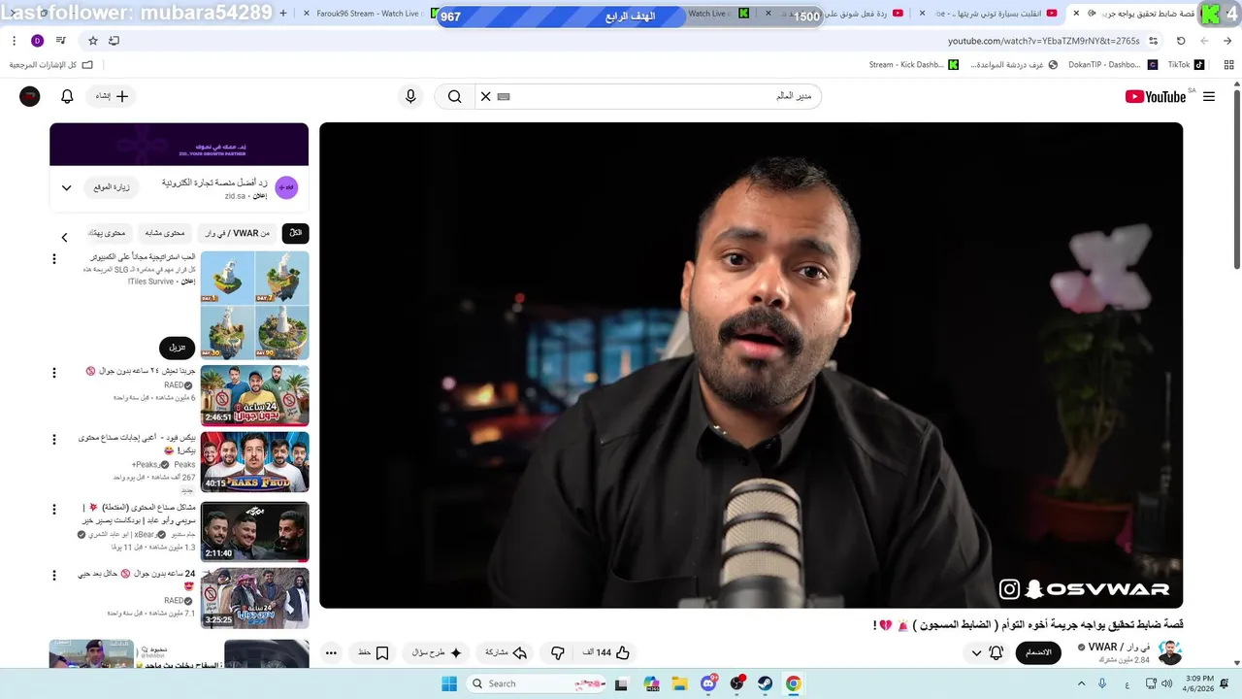This screenshot has height=699, width=1242.
Task: Open DokanTIP Dashboard bookmark
Action: (1113, 65)
